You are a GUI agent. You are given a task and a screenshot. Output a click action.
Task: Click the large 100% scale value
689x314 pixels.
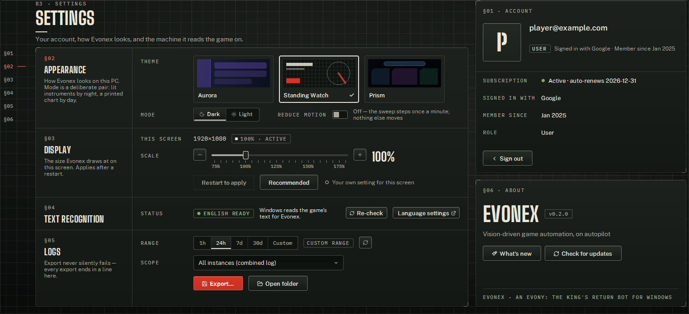(x=383, y=157)
